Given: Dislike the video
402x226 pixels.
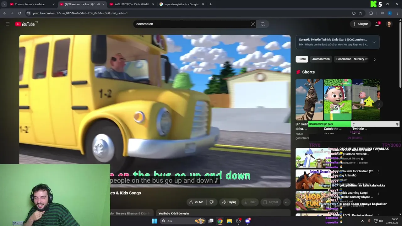Looking at the screenshot, I should click(212, 202).
